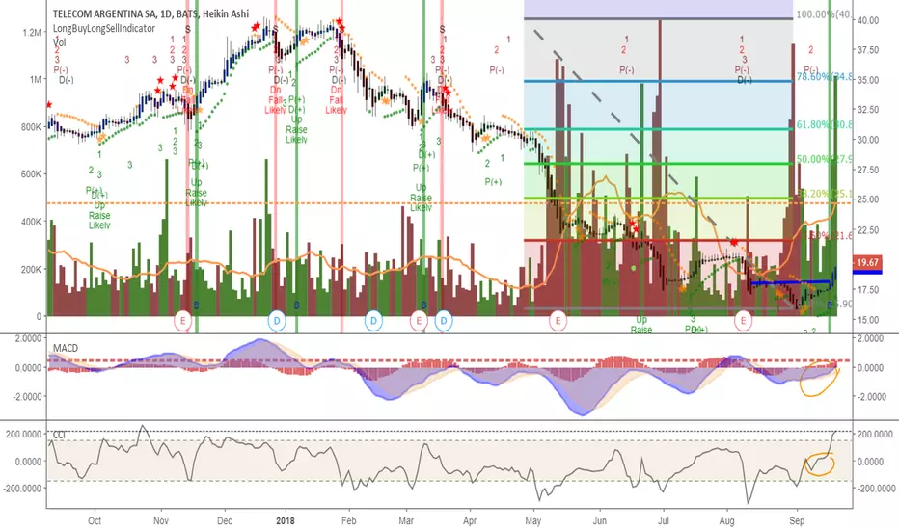Click the 30.00 price axis value

pos(868,139)
